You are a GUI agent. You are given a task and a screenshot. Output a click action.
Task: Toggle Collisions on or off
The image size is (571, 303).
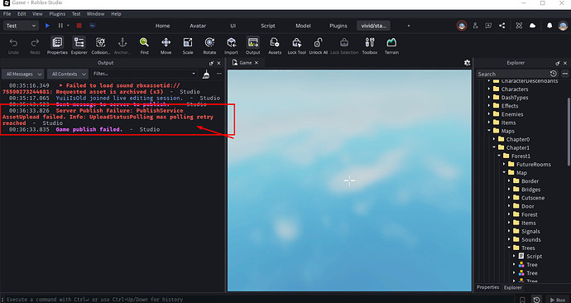click(100, 46)
